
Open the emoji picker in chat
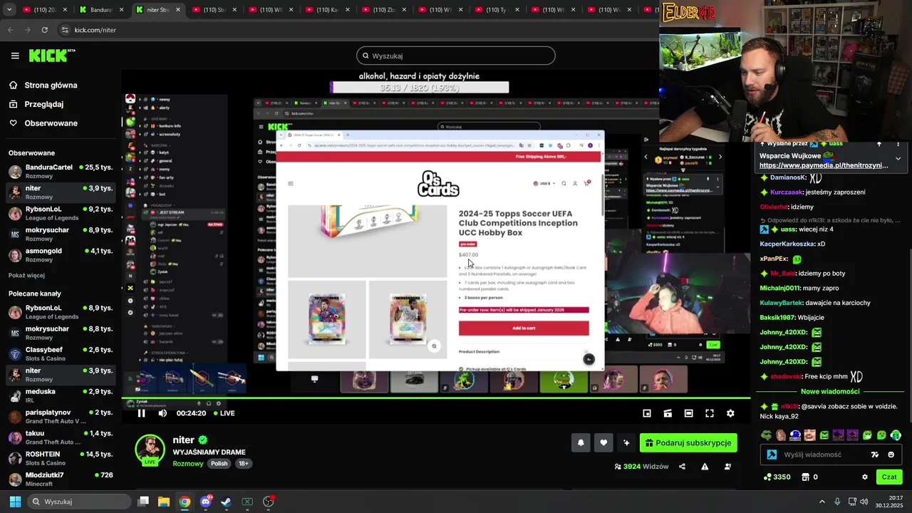[x=891, y=455]
